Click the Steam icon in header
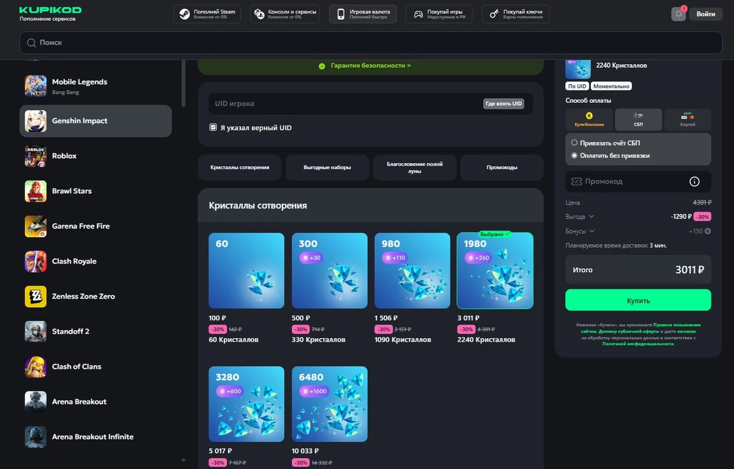734x469 pixels. (184, 14)
